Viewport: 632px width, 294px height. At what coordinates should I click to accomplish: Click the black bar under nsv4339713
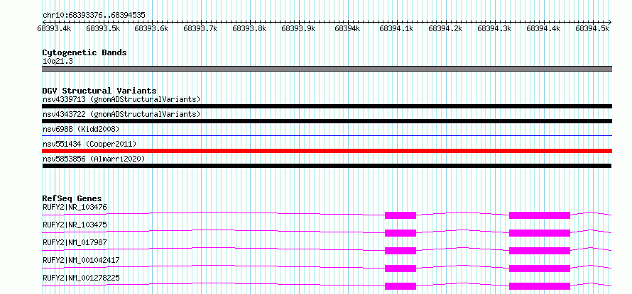click(x=327, y=106)
